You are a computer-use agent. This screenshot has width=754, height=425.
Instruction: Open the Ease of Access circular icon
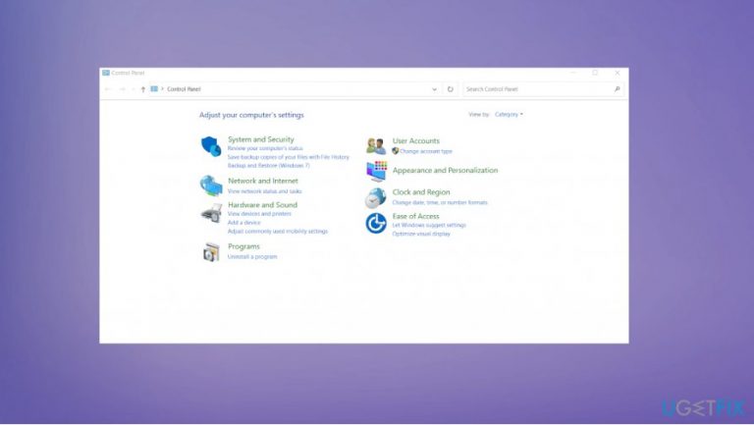(376, 223)
